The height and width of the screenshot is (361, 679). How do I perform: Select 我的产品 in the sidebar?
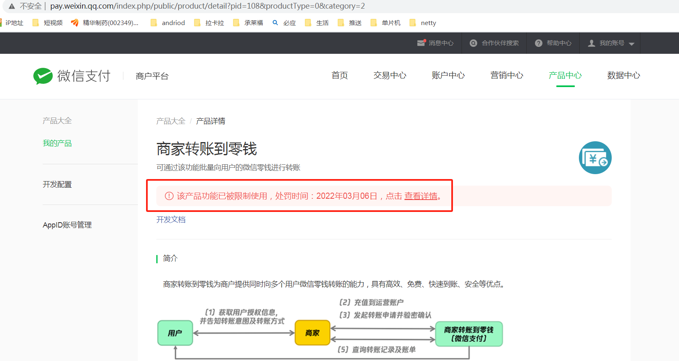coord(57,143)
